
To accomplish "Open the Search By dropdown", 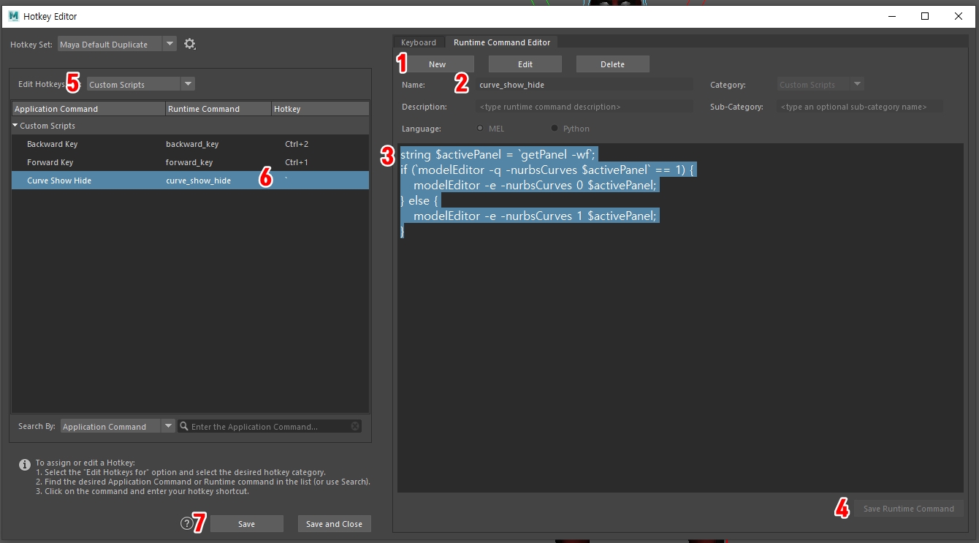I will tap(117, 426).
